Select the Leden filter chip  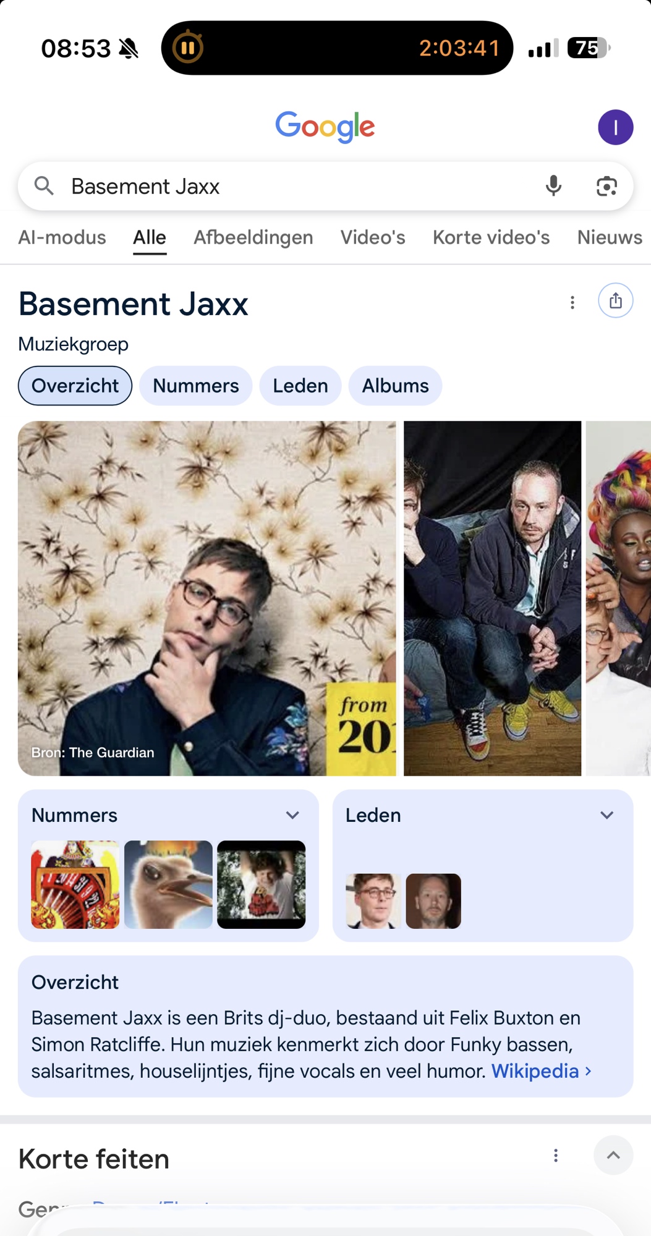[300, 386]
